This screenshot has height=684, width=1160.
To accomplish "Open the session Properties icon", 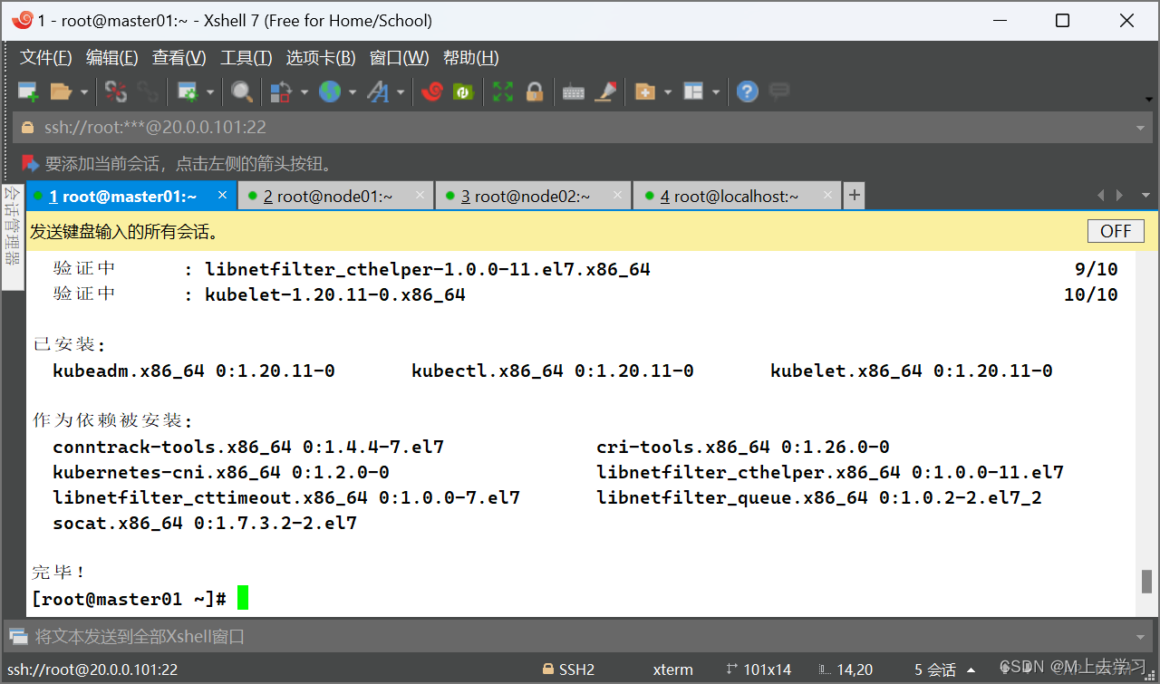I will pos(188,92).
